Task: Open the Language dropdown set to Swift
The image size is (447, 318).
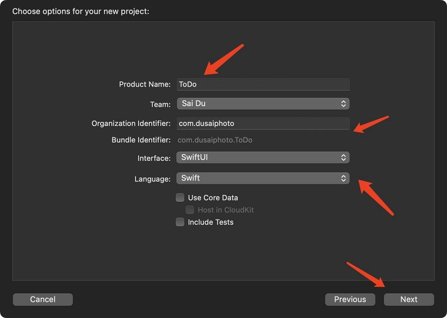Action: coord(263,178)
